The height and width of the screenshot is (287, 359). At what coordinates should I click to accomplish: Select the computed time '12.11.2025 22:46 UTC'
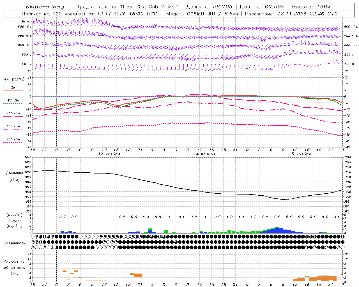click(x=307, y=14)
